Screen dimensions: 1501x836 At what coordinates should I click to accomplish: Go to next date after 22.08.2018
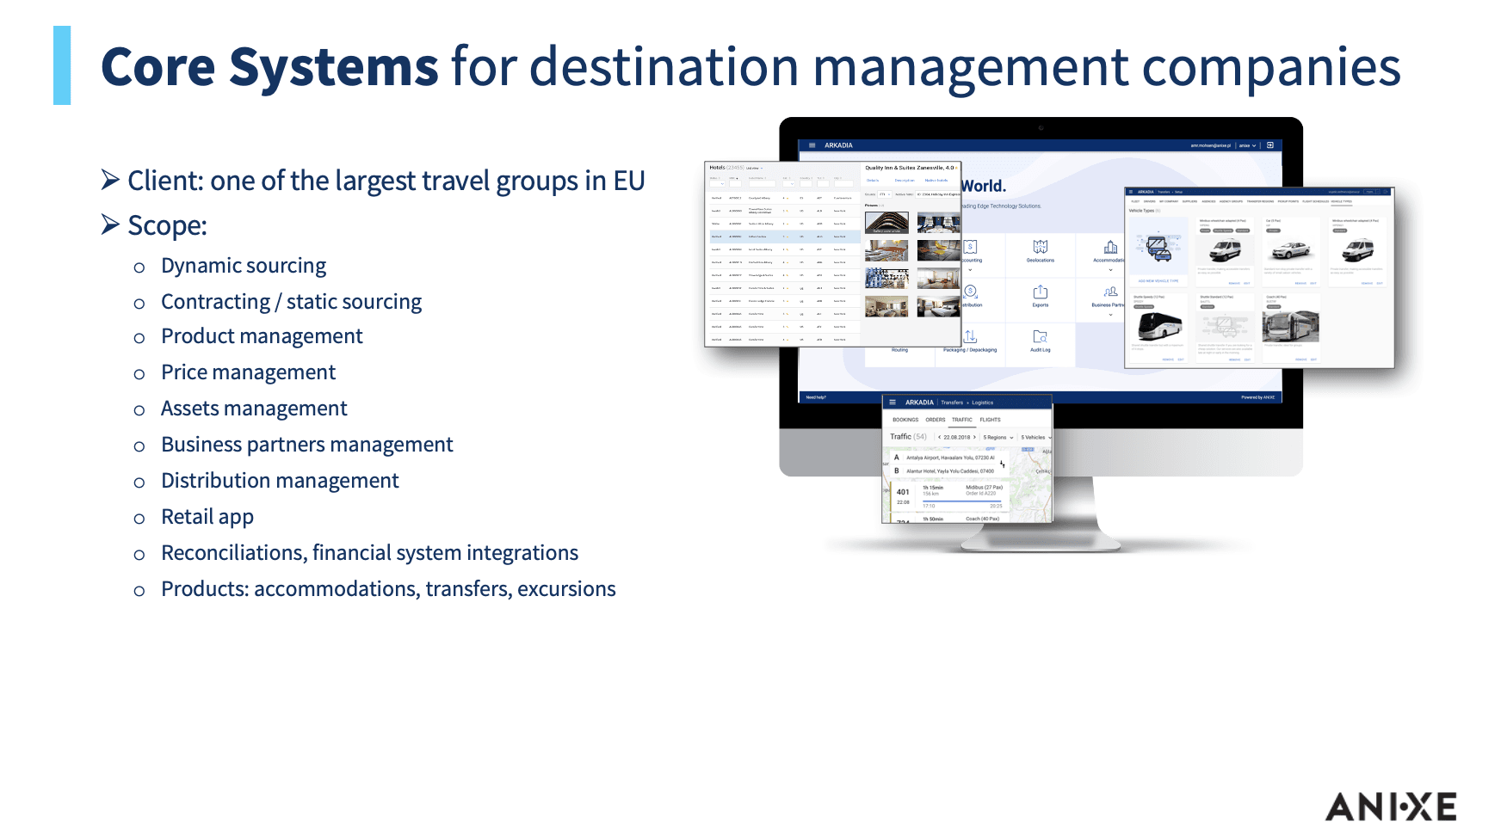[974, 437]
